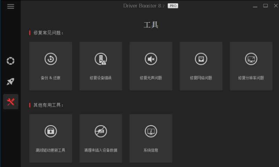Click the muted speaker icon
Screen dimensions: 279x167
click(x=151, y=59)
